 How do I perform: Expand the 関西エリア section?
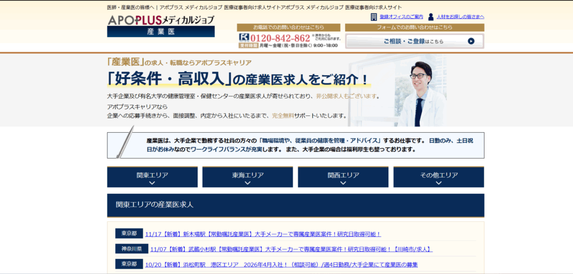click(343, 177)
